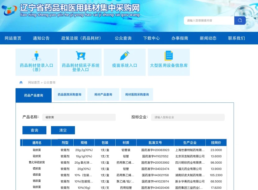Click the 产品名称 input containing 硫软膏

pyautogui.click(x=79, y=117)
